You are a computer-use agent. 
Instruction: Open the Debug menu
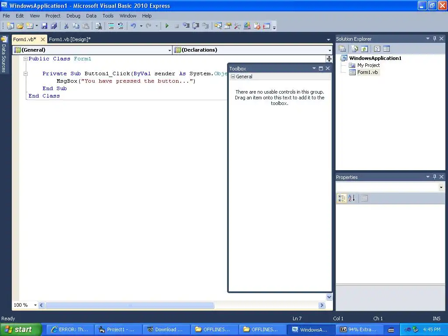pyautogui.click(x=73, y=16)
